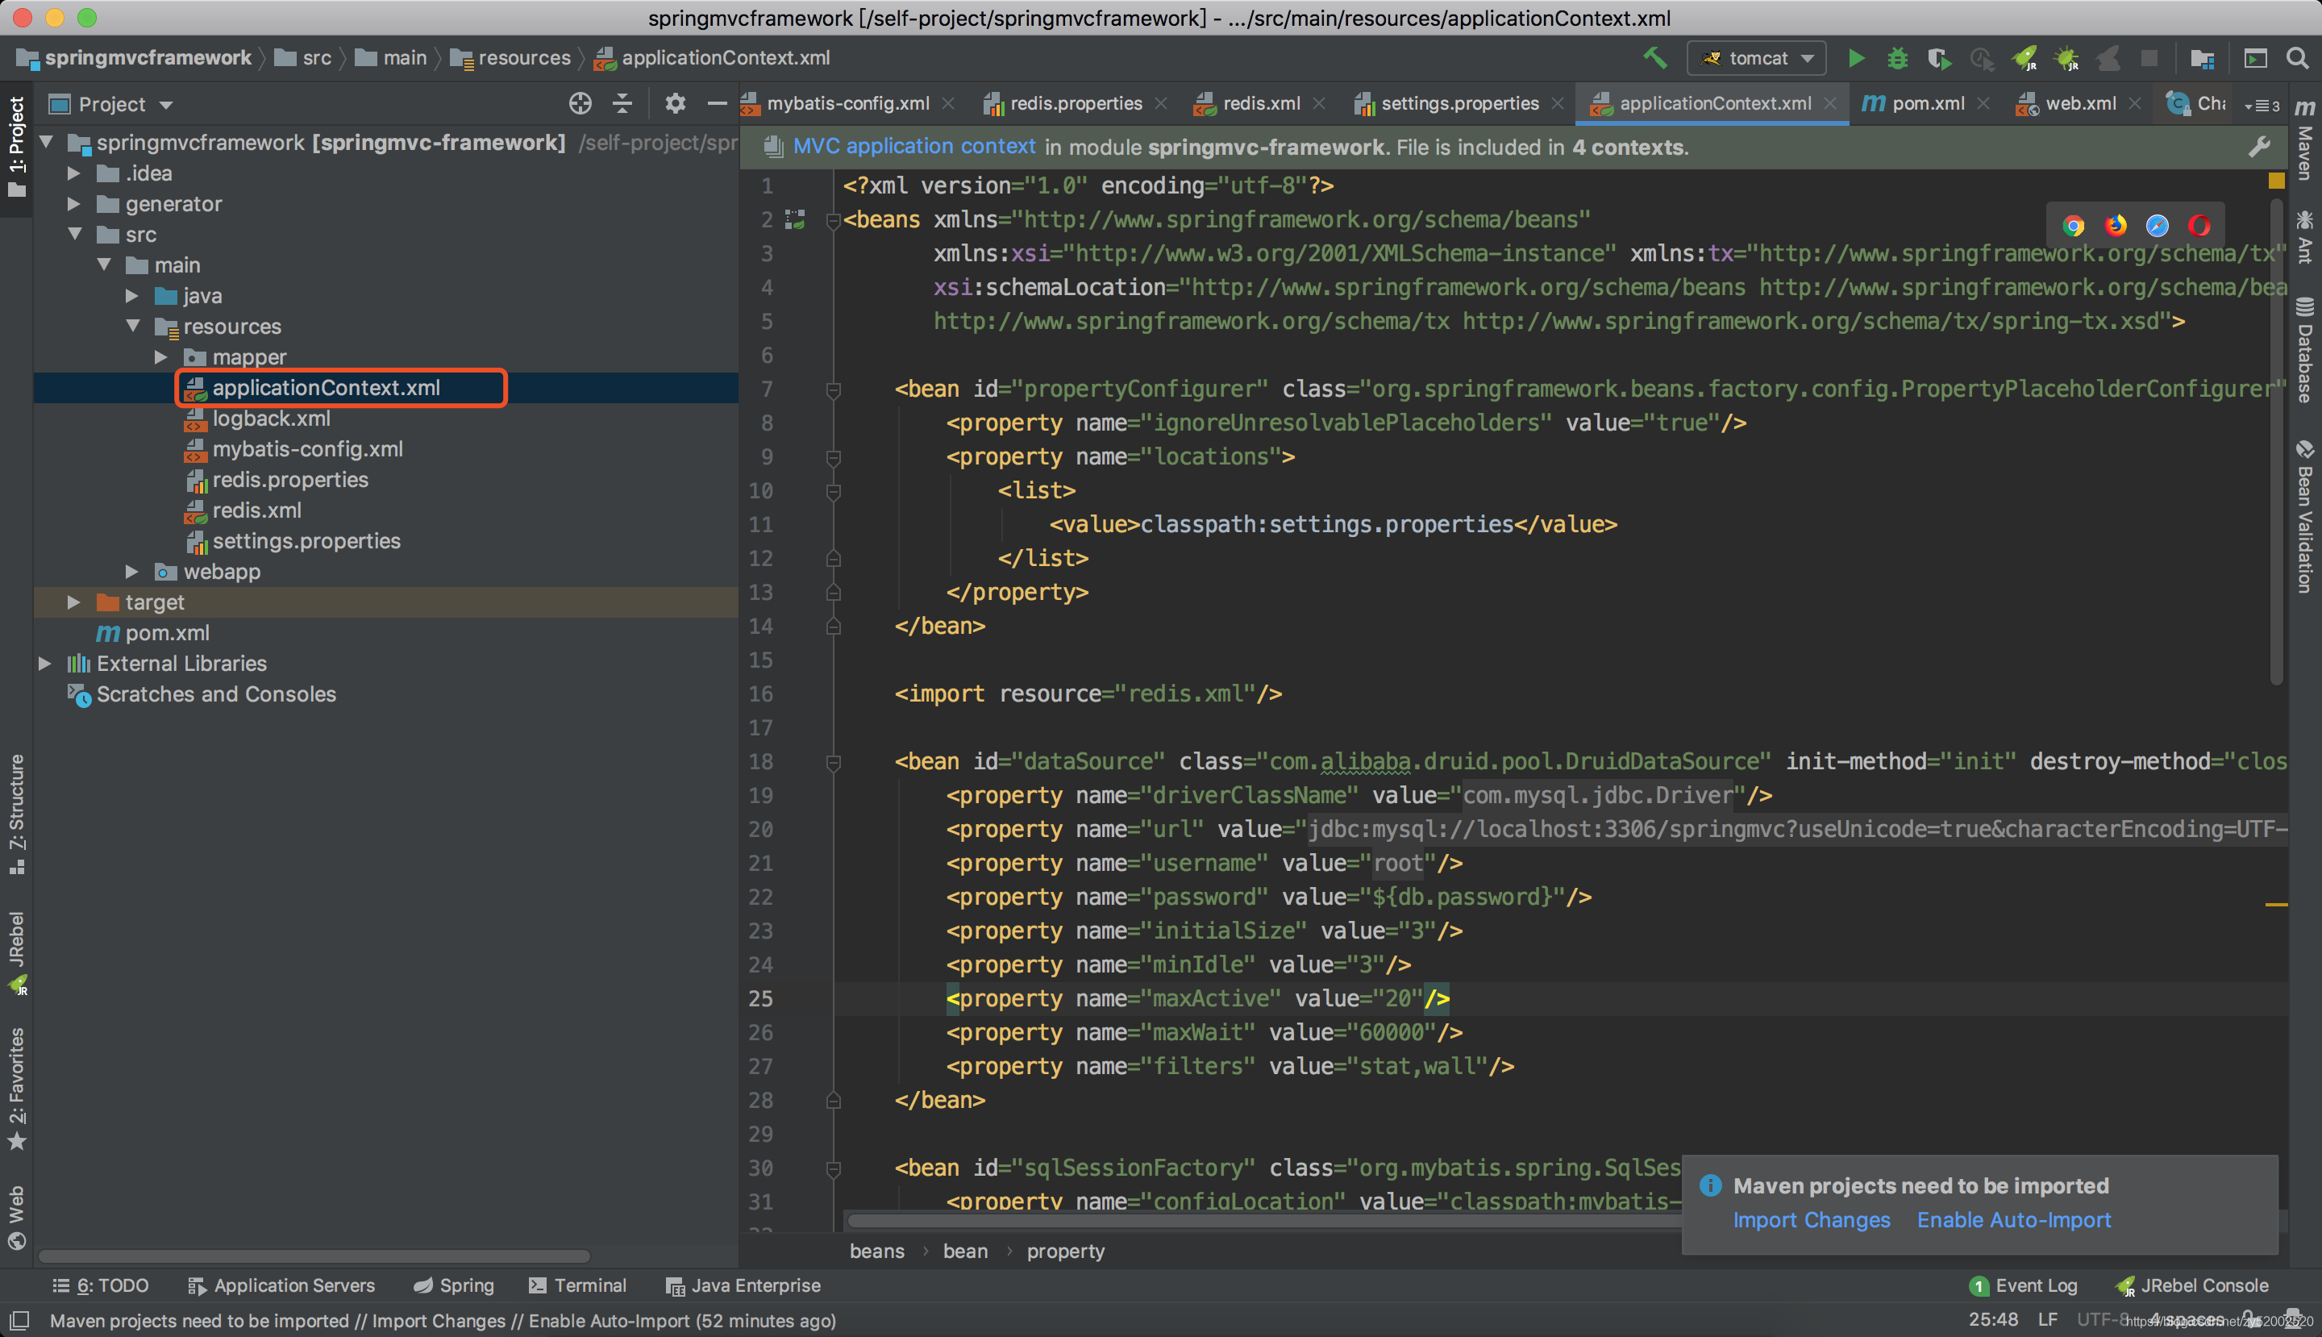Click the editor horizontal scrollbar
The image size is (2322, 1337).
coord(1258,1222)
